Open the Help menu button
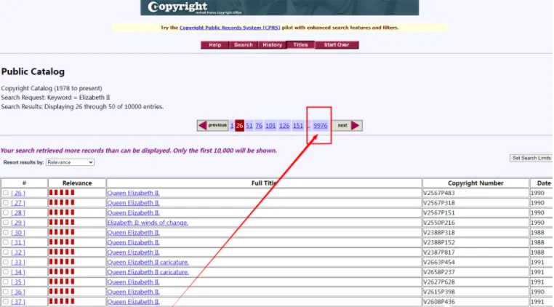This screenshot has height=307, width=554. tap(214, 45)
